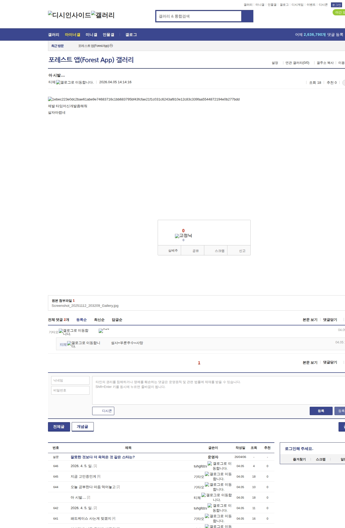The height and width of the screenshot is (528, 345).
Task: Click into the comment text area
Action: click(x=219, y=390)
